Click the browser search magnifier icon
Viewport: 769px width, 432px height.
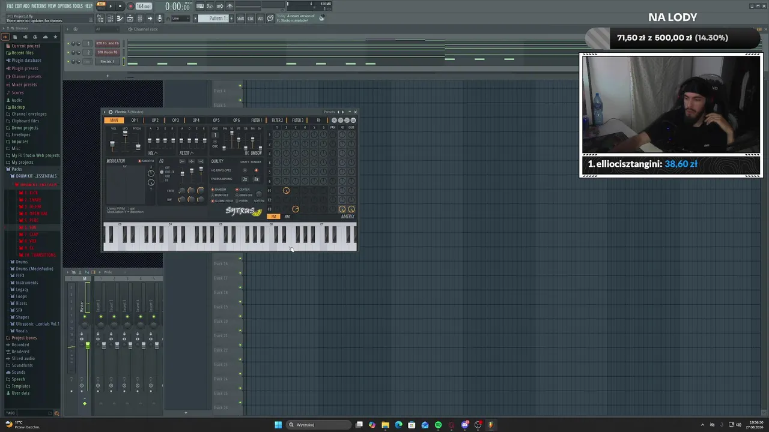(x=56, y=413)
